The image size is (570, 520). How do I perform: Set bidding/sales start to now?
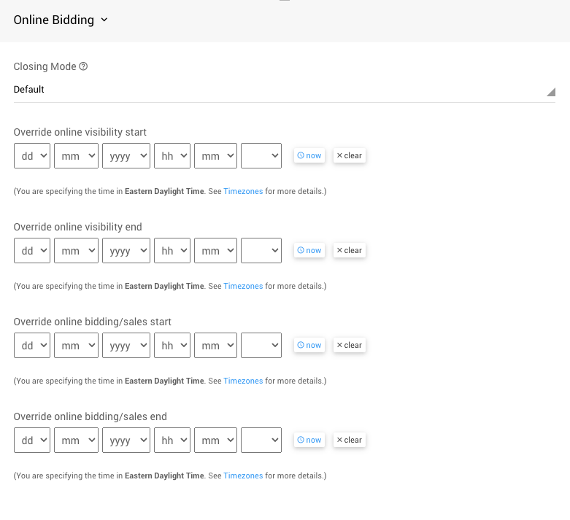(x=309, y=345)
